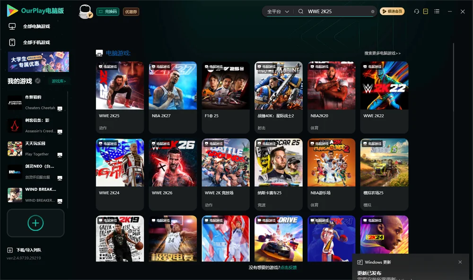473x280 pixels.
Task: Open 下载/导入列队 download queue
Action: 24,250
